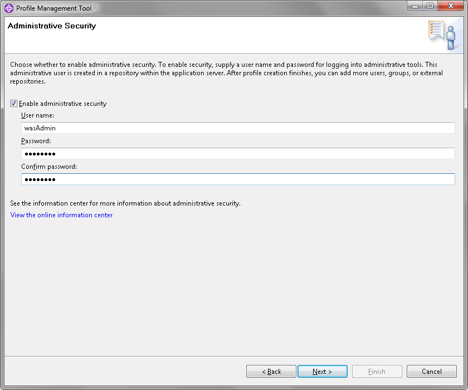Close the Profile Management Tool window
Viewport: 468px width, 390px height.
point(451,6)
